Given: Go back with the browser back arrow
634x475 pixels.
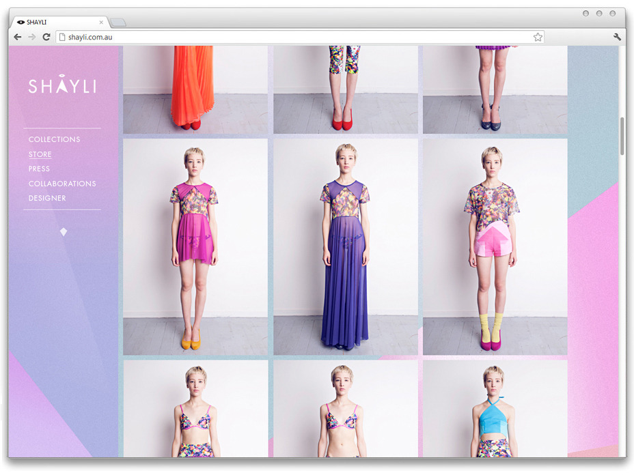Looking at the screenshot, I should (x=17, y=37).
